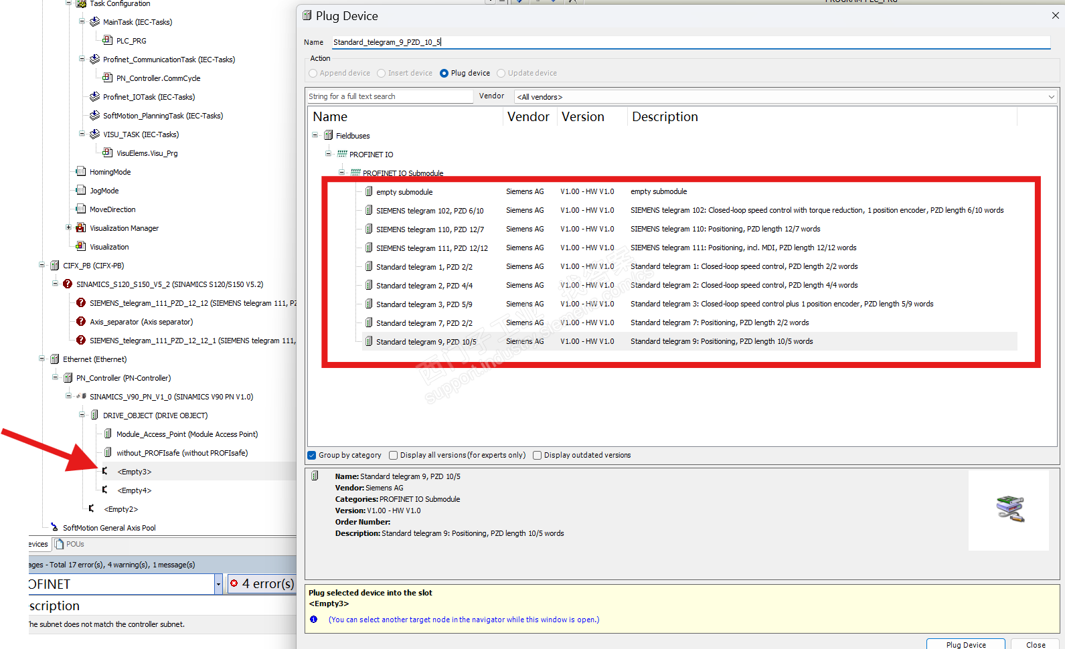Select Standard telegram 1, PZD 2/2 row
The height and width of the screenshot is (649, 1065).
tap(689, 267)
